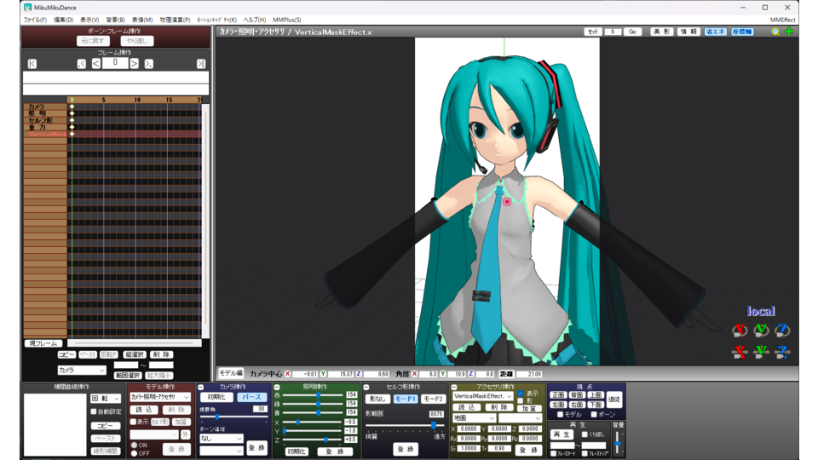This screenshot has width=818, height=460.
Task: Open the 表示(V) menu
Action: pos(89,20)
